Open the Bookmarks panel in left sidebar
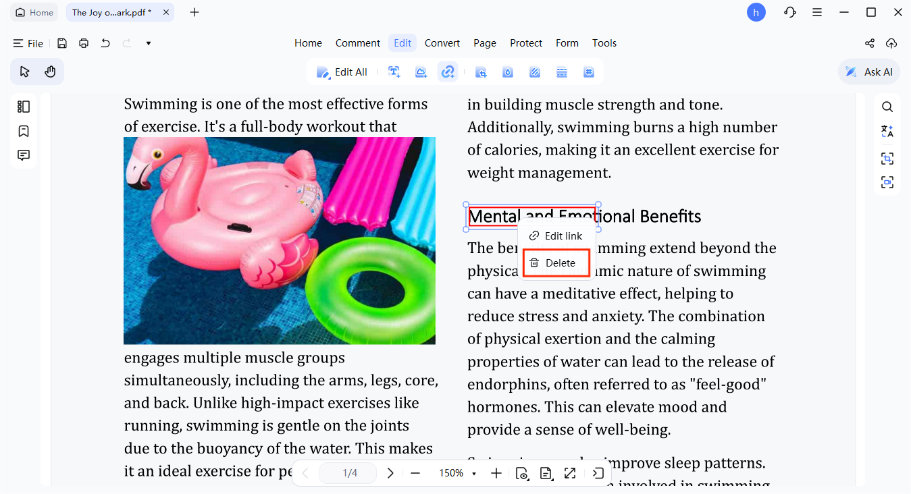This screenshot has width=911, height=494. (x=24, y=131)
